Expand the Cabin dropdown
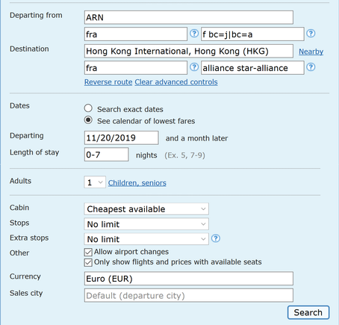339x325 pixels. (x=146, y=209)
